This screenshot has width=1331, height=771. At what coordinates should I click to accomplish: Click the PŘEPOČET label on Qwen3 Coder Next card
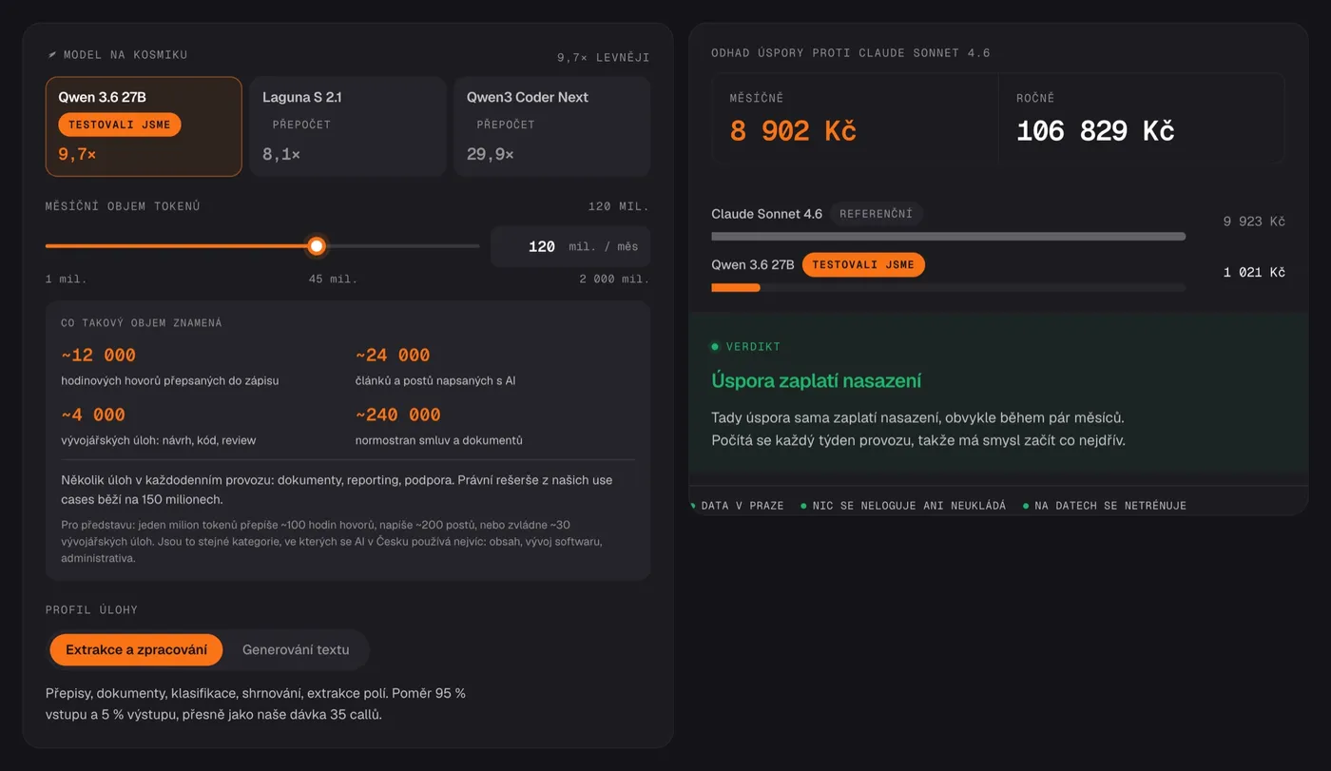click(506, 125)
